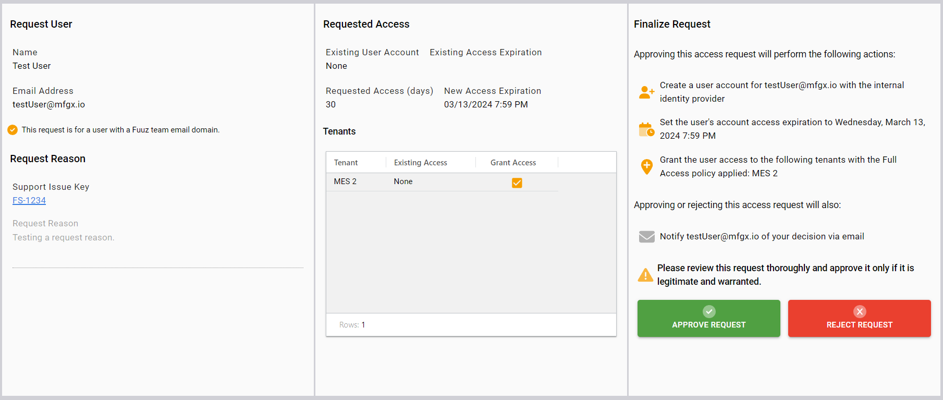Click the new expiration 03/13/2024 7:59 PM
The image size is (943, 400).
[486, 104]
